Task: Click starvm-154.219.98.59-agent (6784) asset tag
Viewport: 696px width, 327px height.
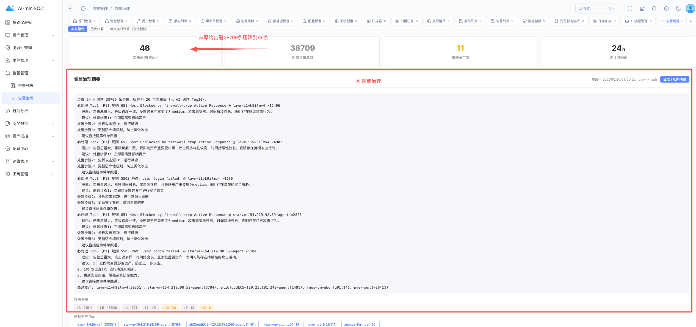Action: point(153,324)
